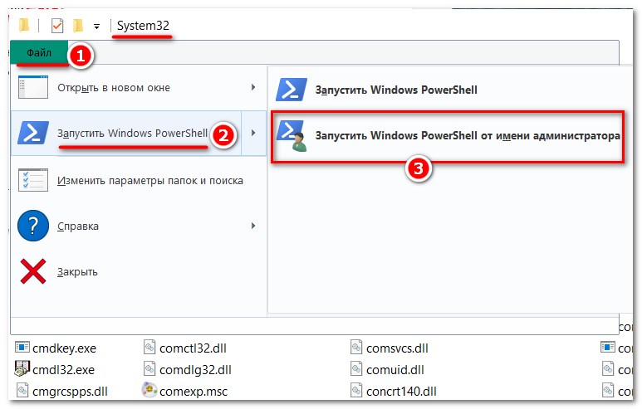Click the cmdl32.exe file icon
642x409 pixels.
(22, 368)
